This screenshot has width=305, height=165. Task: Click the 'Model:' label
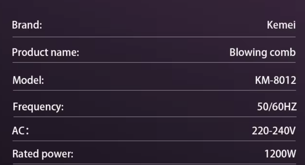coord(28,80)
